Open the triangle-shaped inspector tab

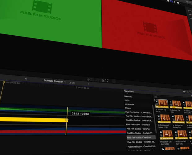175,2
